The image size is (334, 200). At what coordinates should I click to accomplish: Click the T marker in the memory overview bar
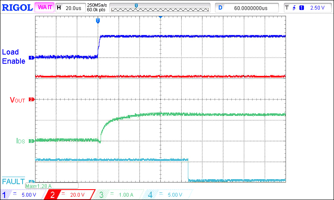click(136, 5)
